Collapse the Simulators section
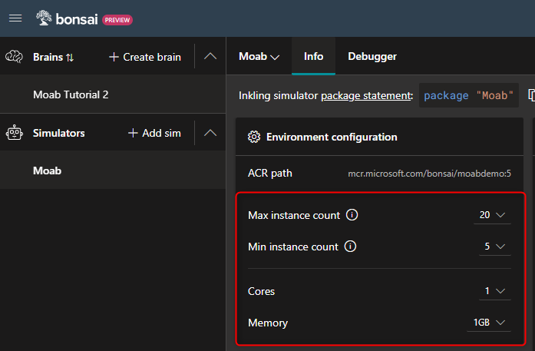This screenshot has width=535, height=351. [210, 133]
